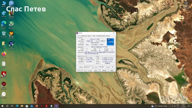Open the user folder desktop icon
The width and height of the screenshot is (192, 108).
point(4,44)
